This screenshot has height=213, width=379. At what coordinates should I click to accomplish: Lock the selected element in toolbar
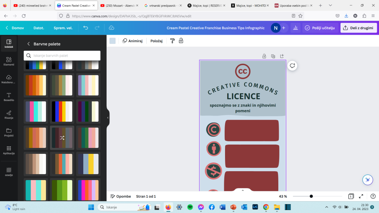coord(181,41)
